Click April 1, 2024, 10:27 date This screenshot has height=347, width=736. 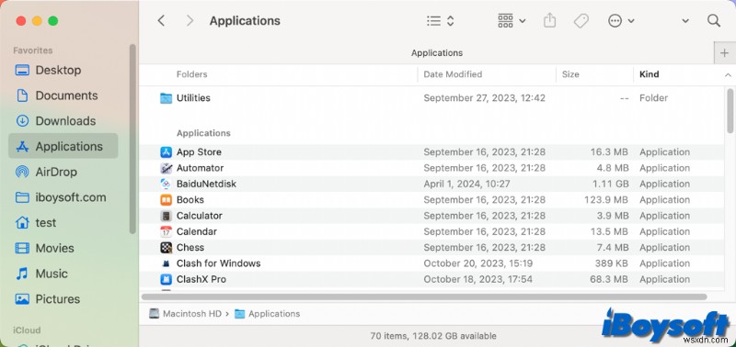tap(466, 184)
